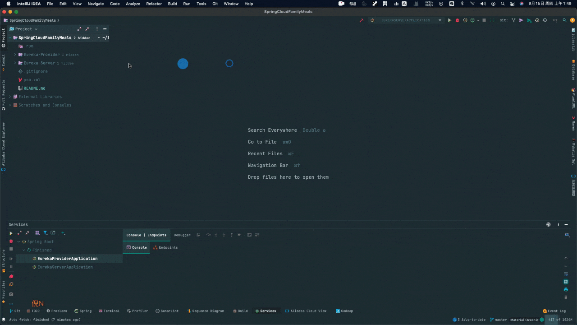The height and width of the screenshot is (325, 577).
Task: Click the Git update project branch icon
Action: click(x=513, y=20)
